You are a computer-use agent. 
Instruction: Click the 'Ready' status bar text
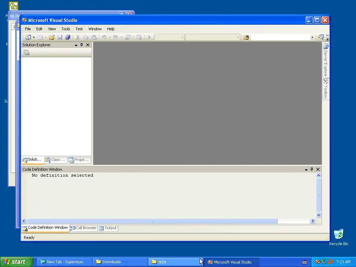29,237
